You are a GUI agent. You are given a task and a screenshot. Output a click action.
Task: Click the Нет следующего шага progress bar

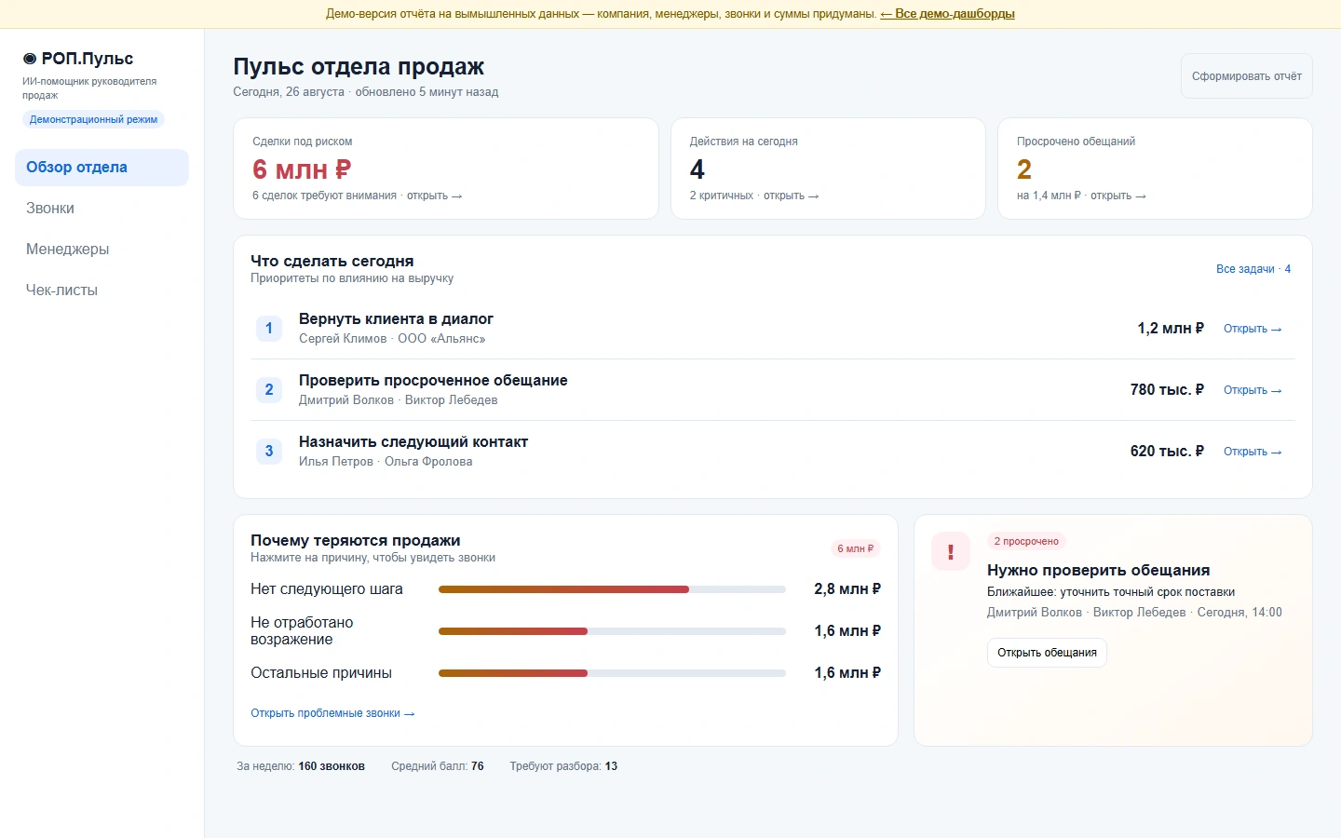click(612, 589)
